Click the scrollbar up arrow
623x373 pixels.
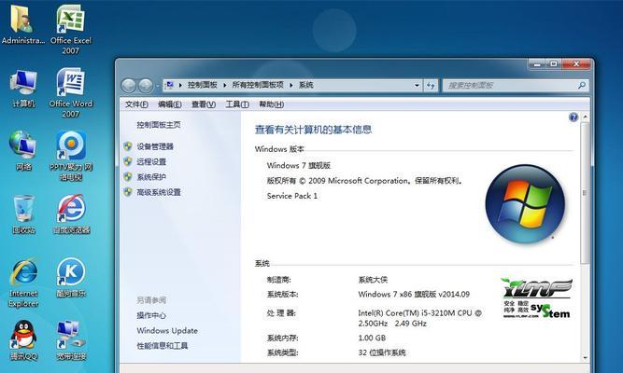click(x=585, y=117)
